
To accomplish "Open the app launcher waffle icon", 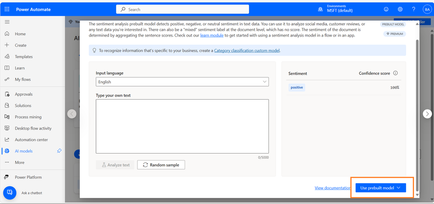I will pos(7,10).
